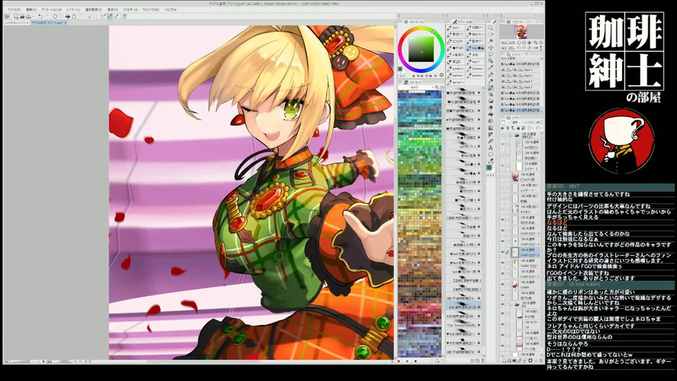Click Navigator zoom in button

[524, 43]
